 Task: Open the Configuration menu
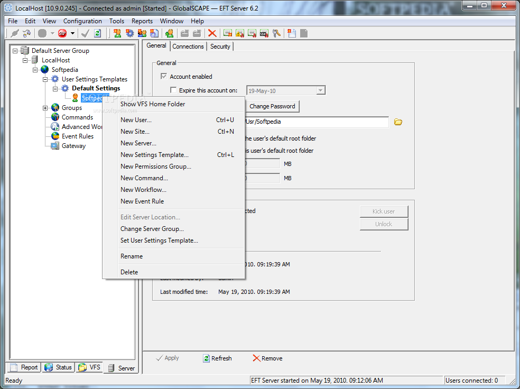pyautogui.click(x=82, y=21)
